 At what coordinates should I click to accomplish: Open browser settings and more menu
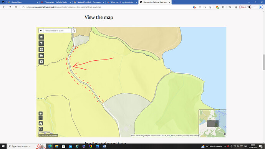[x=254, y=7]
